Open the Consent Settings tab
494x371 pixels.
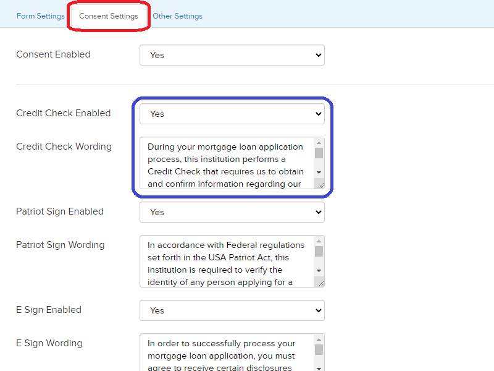coord(109,16)
